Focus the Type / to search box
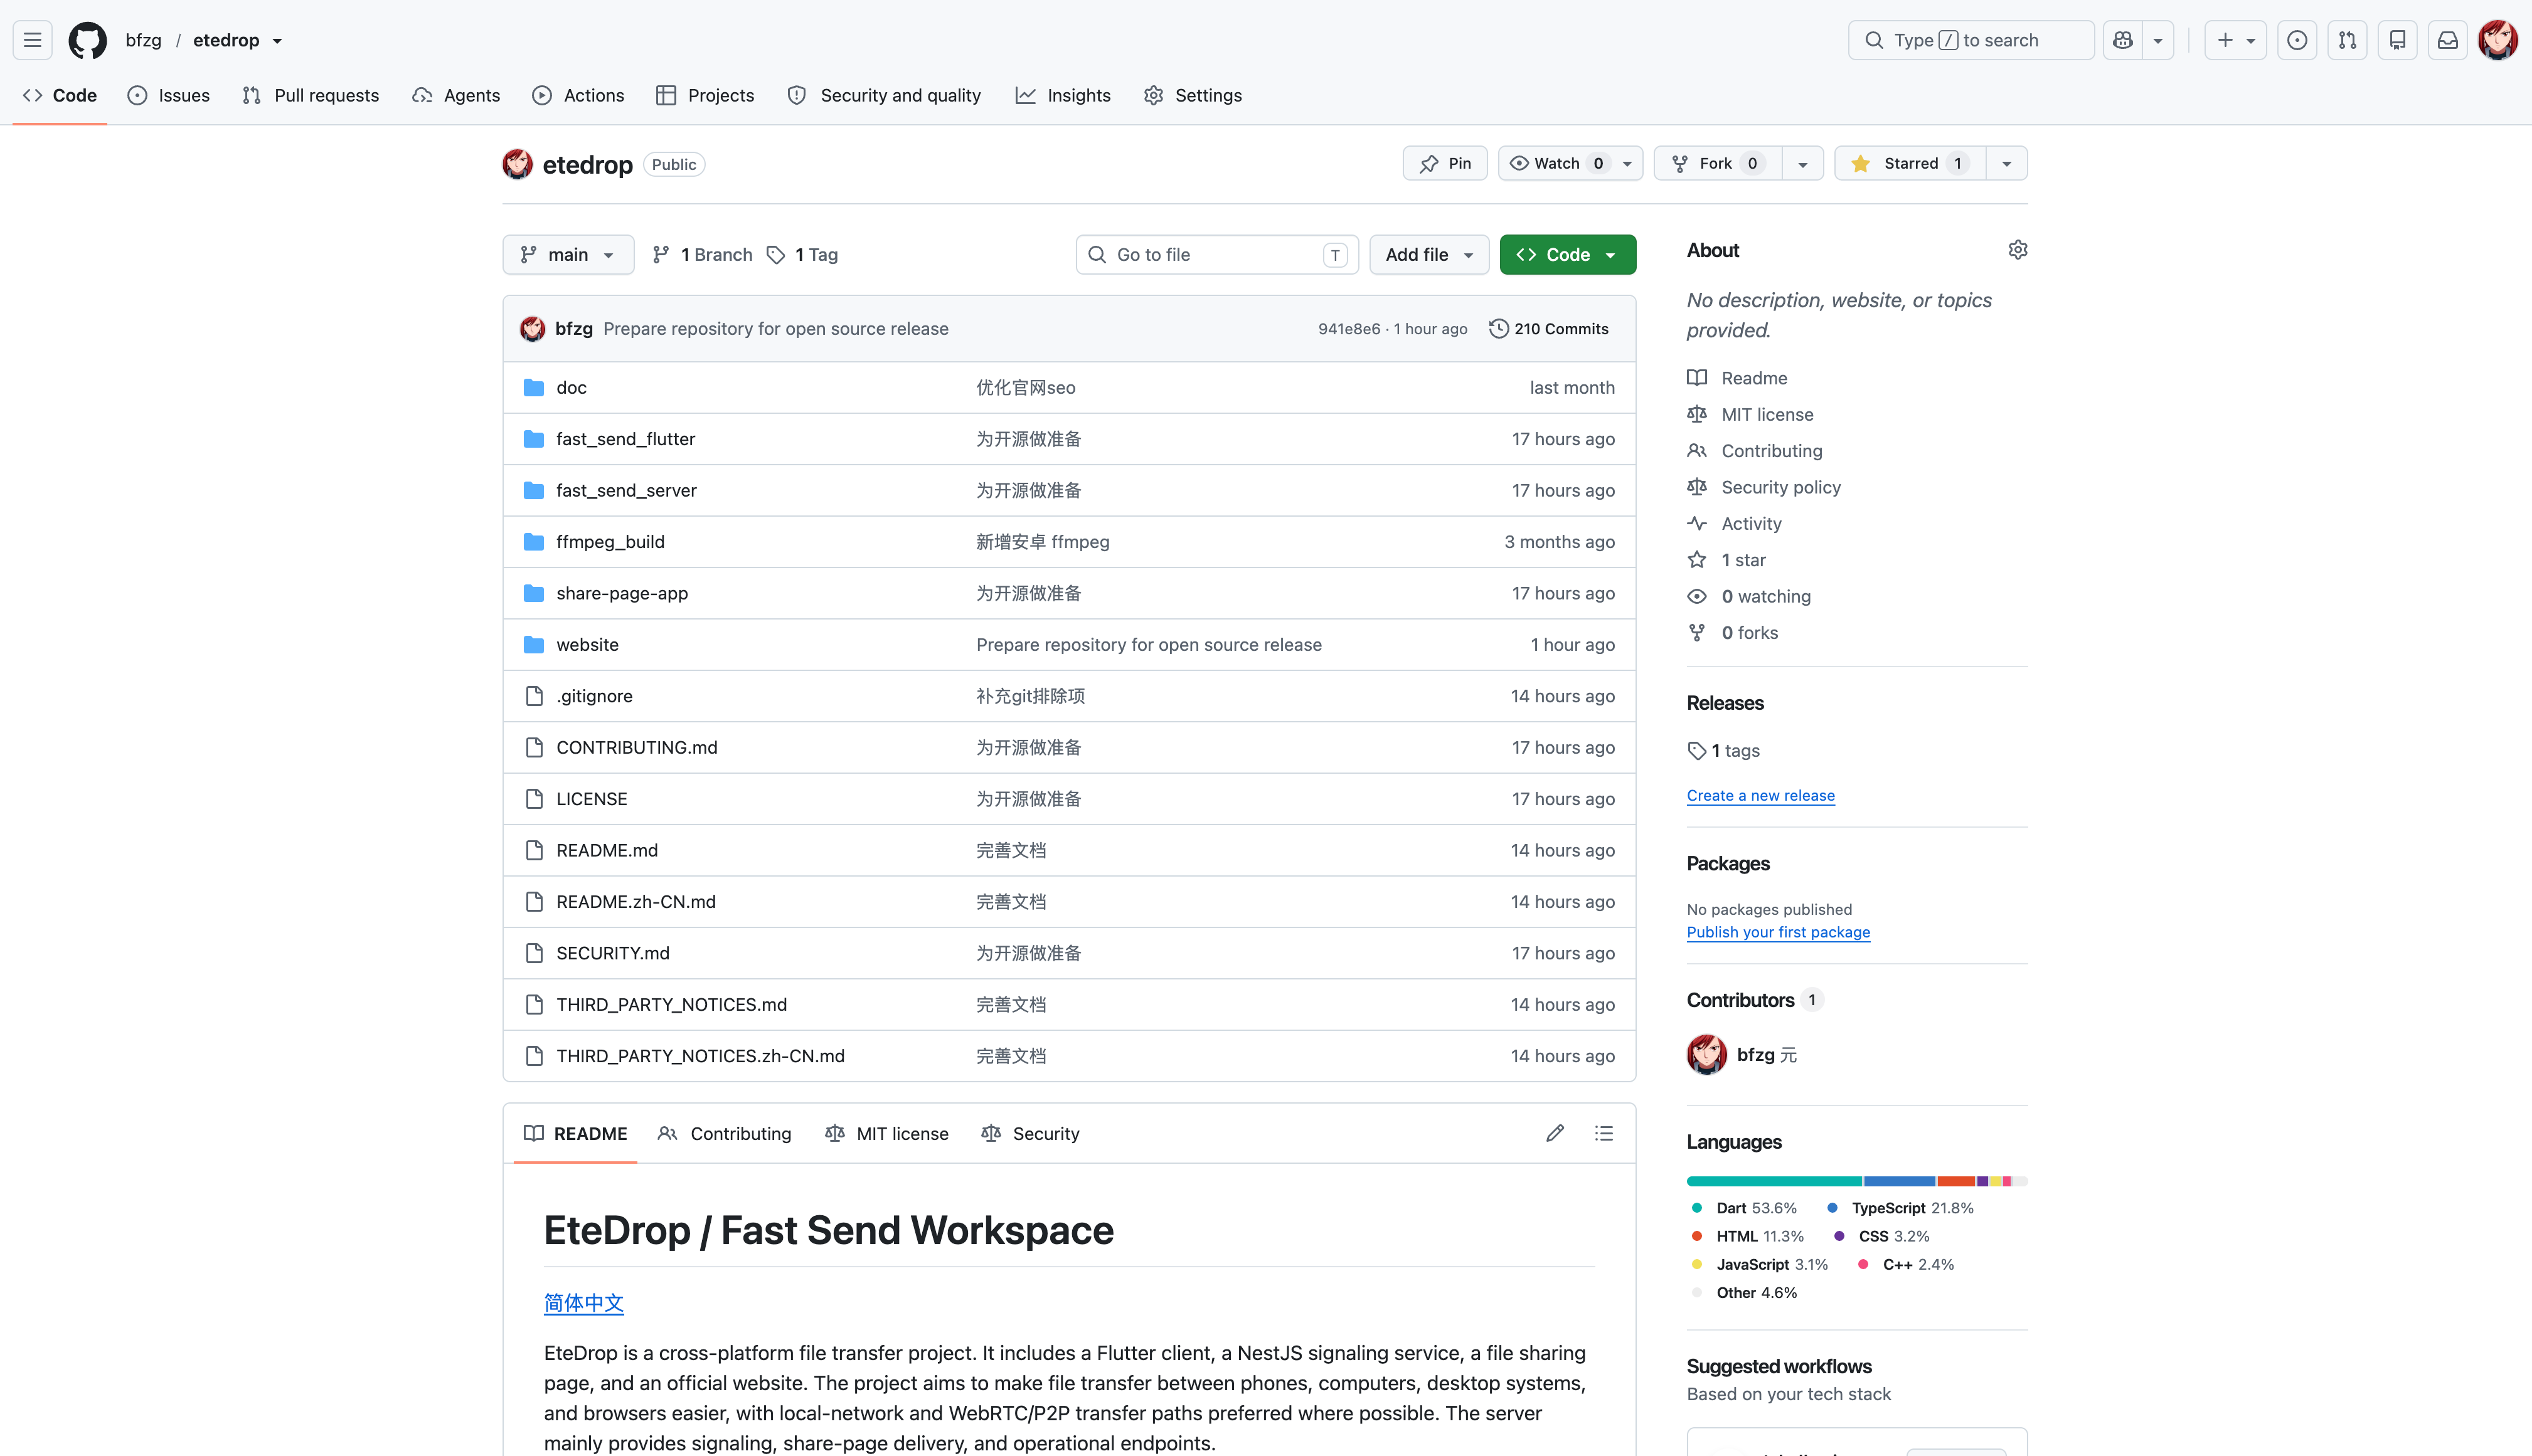The height and width of the screenshot is (1456, 2532). (1970, 40)
